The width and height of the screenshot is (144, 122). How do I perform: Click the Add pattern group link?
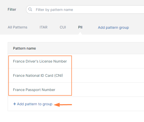(113, 27)
